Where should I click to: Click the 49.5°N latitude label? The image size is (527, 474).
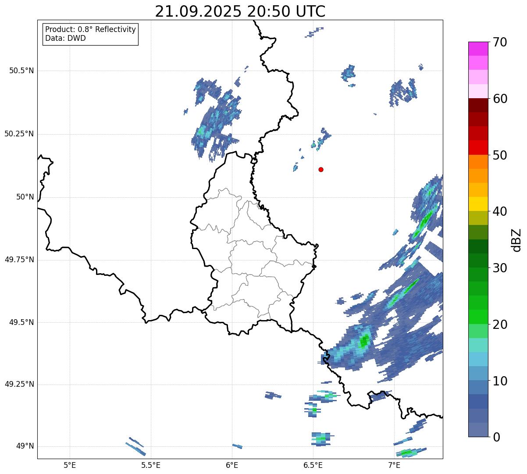(21, 322)
